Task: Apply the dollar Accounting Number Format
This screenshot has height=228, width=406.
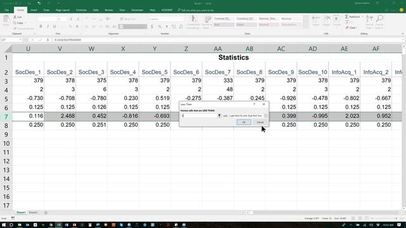Action: coord(152,27)
